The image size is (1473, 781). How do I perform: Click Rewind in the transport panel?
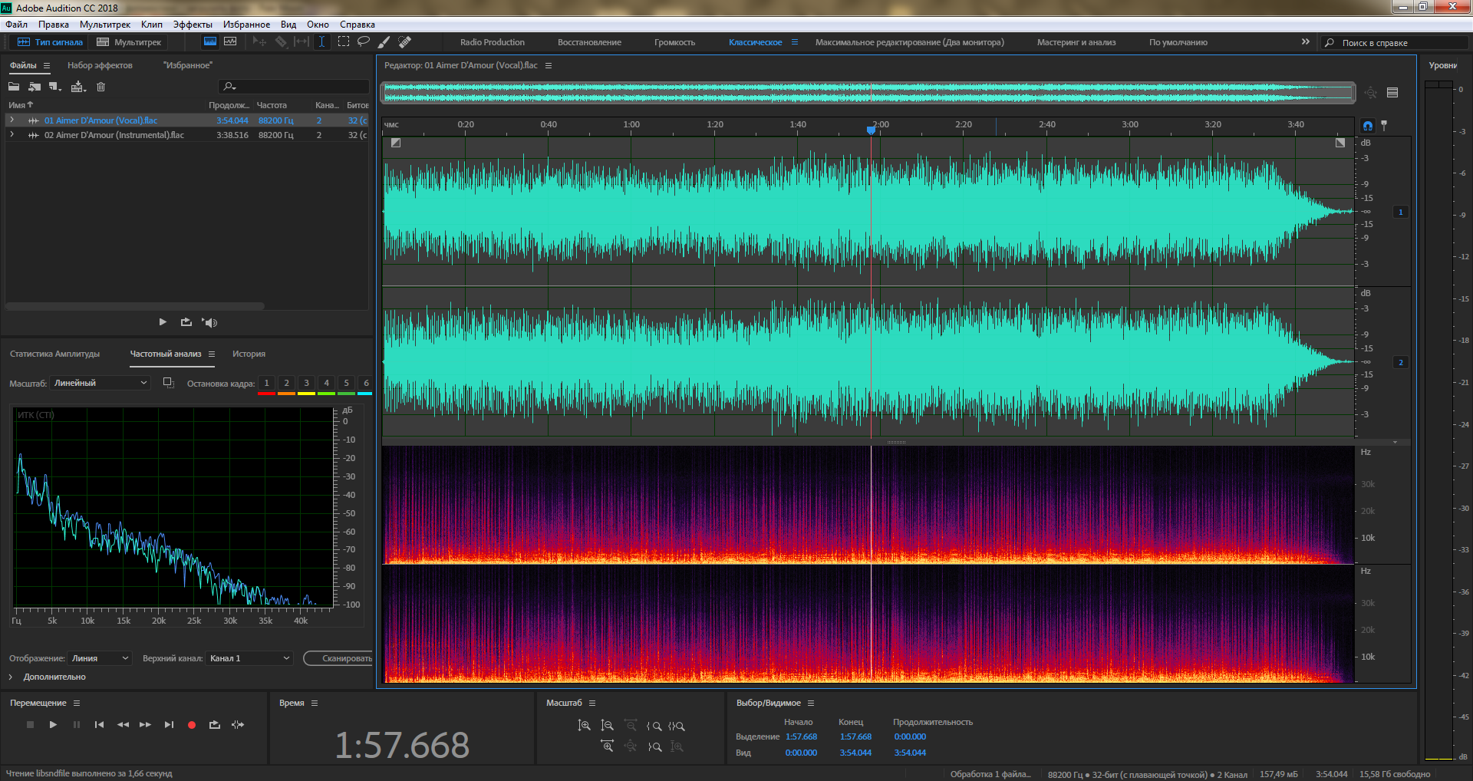click(x=123, y=725)
